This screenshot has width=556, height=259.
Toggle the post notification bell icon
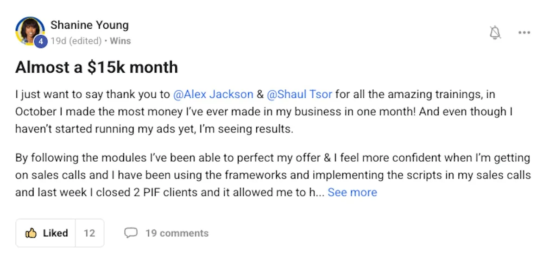point(495,32)
